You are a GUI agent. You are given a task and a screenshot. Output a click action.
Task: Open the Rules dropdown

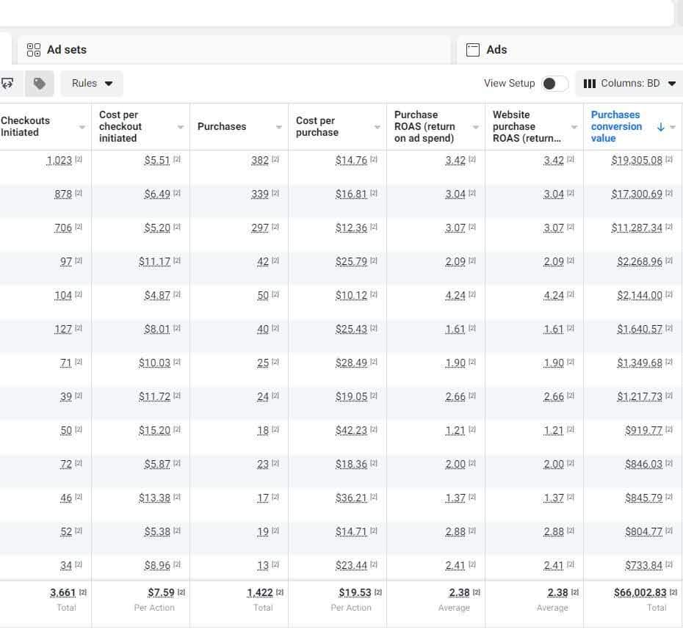coord(92,84)
